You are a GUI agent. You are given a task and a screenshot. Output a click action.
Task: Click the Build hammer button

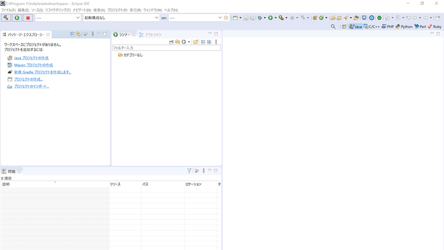[x=6, y=18]
